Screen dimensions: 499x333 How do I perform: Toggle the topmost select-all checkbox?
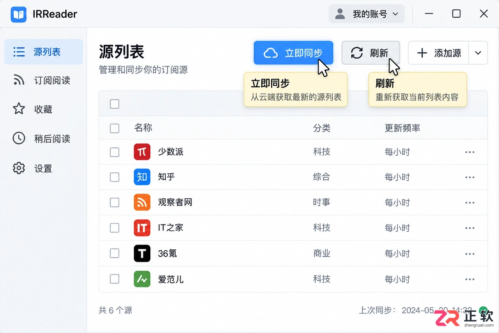114,104
